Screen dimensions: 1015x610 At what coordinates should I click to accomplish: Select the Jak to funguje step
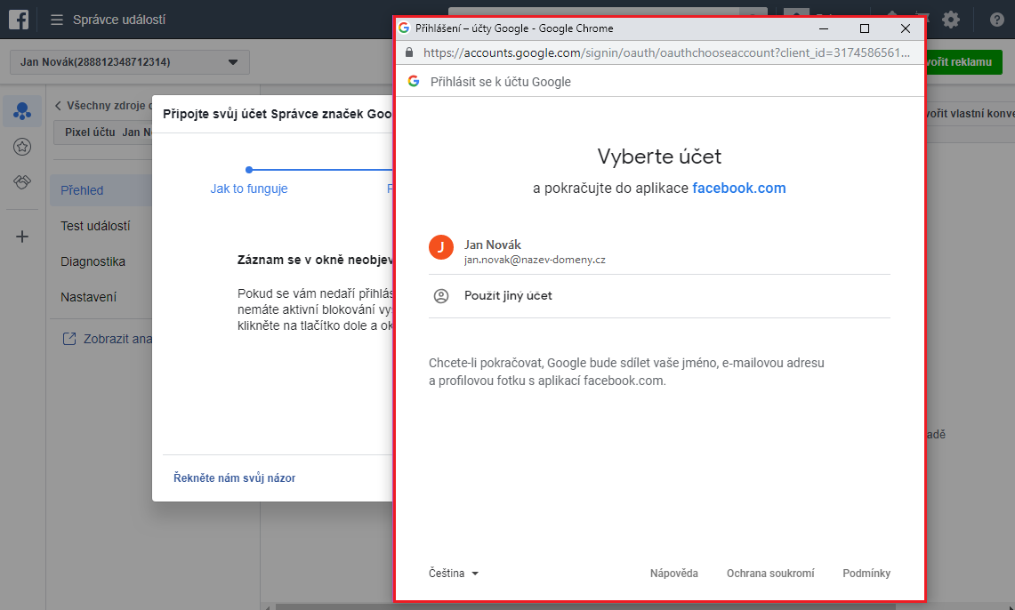click(248, 189)
